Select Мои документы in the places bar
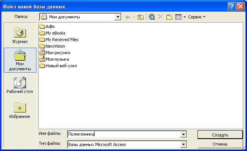Image resolution: width=247 pixels, height=151 pixels. click(x=20, y=60)
